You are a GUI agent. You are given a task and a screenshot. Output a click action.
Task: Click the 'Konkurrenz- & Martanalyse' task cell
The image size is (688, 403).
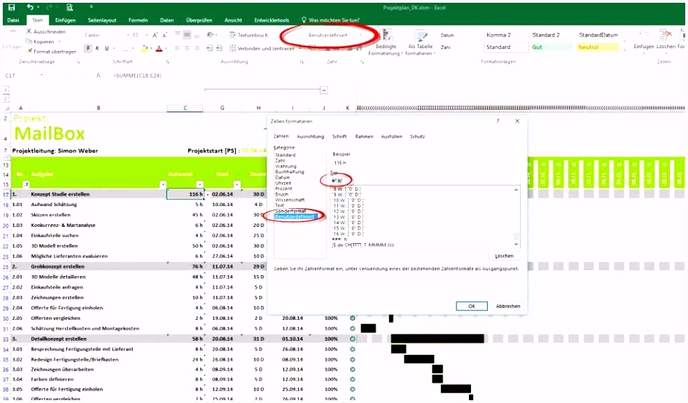point(63,225)
